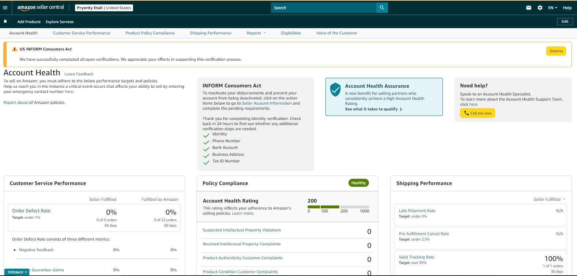This screenshot has height=276, width=577.
Task: Open Learn more about Account Health Rating
Action: tap(243, 213)
